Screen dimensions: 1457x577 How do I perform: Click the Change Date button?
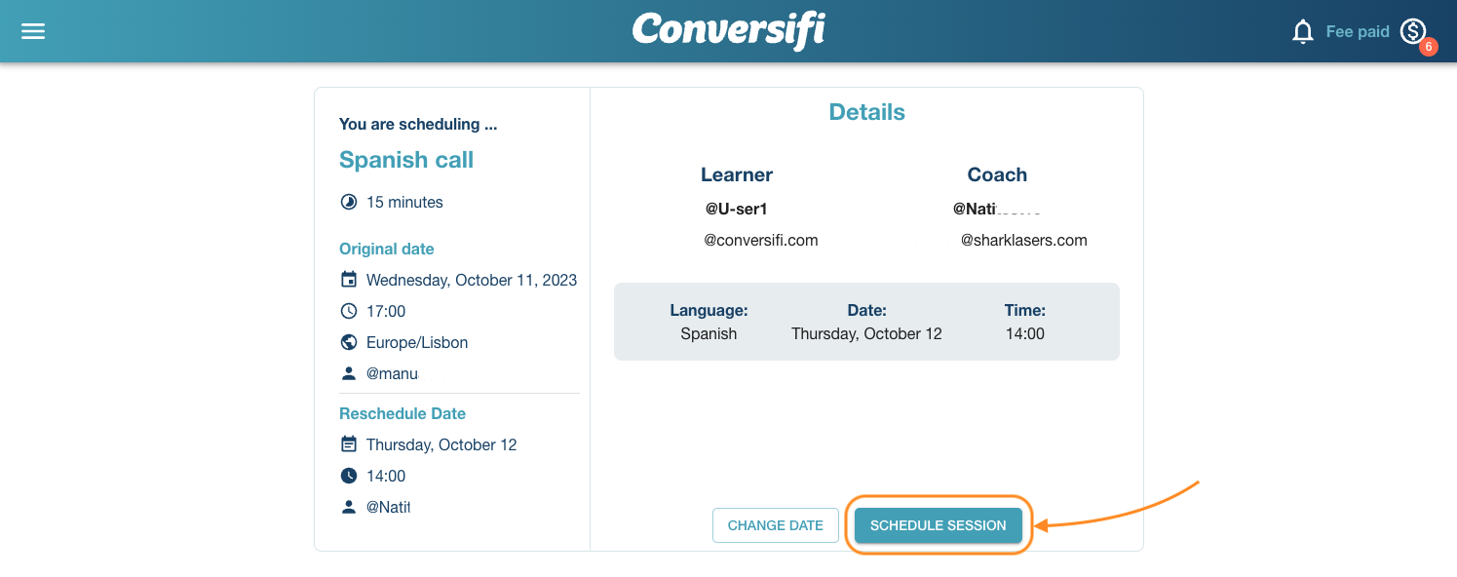pyautogui.click(x=775, y=524)
